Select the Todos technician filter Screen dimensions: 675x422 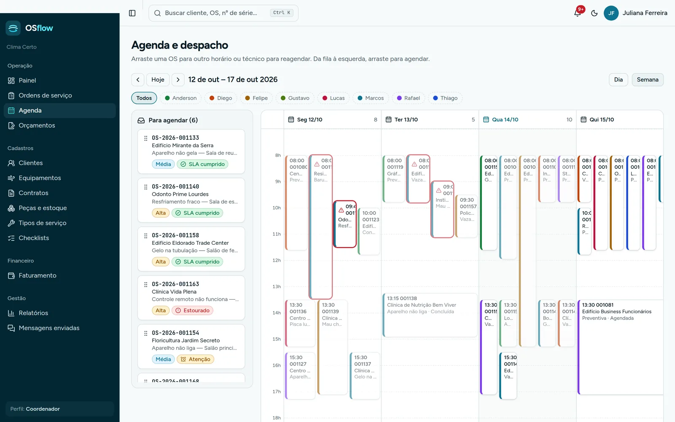[144, 98]
